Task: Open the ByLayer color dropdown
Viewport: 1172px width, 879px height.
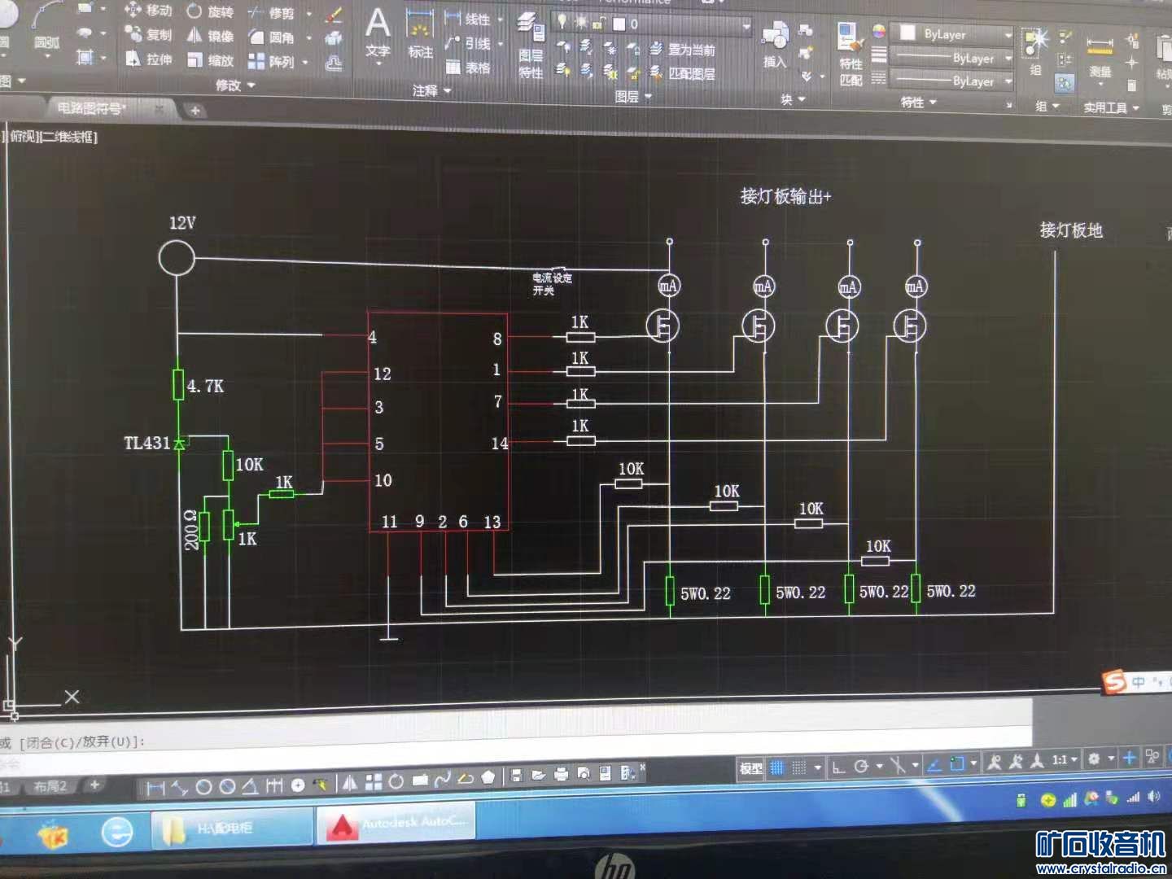Action: (954, 35)
